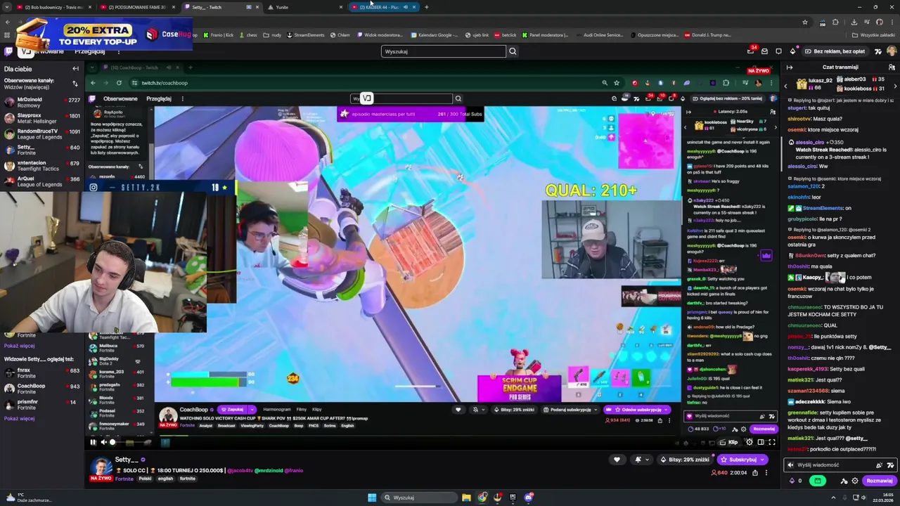Switch the stream player to fullscreen
The height and width of the screenshot is (506, 900).
tap(771, 442)
